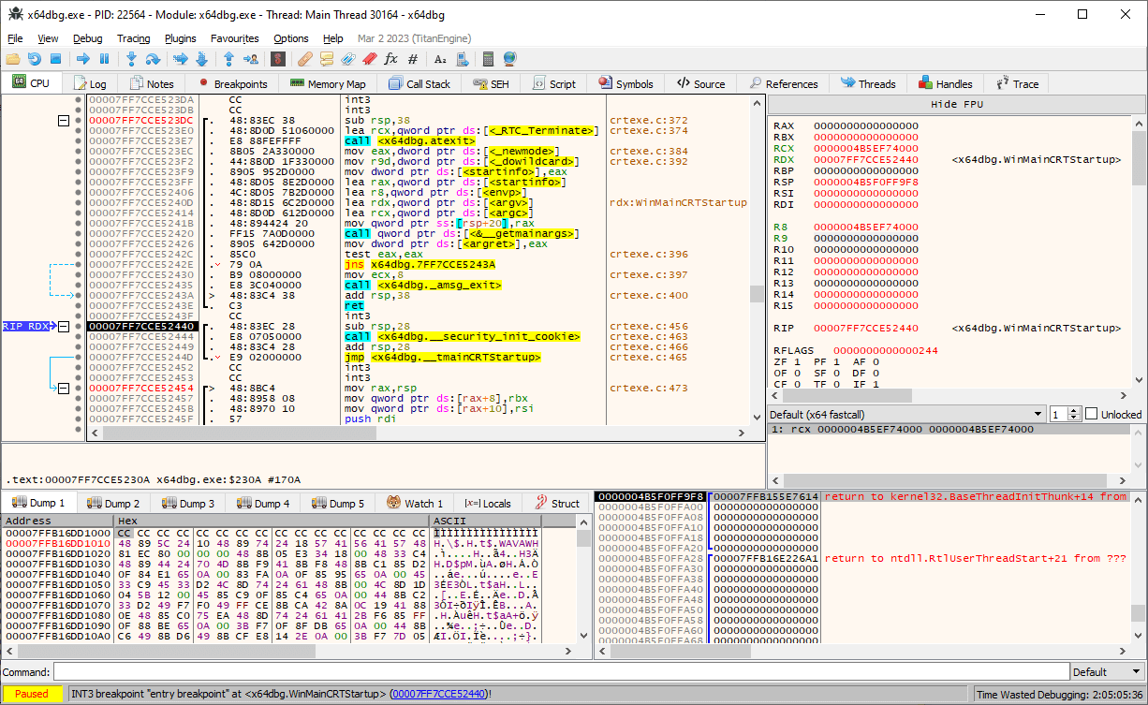Click the globe icon at the toolbar end
Viewport: 1148px width, 705px height.
coord(508,58)
